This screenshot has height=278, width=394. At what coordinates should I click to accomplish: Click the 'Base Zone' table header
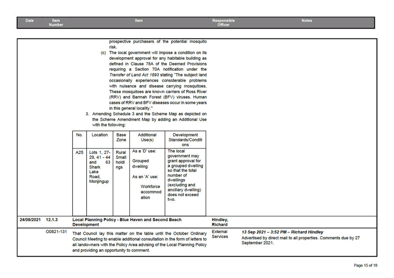coord(121,137)
